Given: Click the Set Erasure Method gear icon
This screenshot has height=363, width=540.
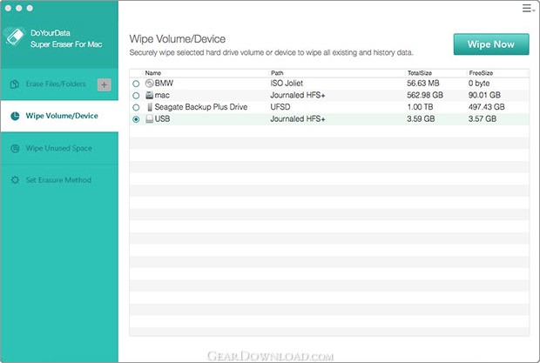Looking at the screenshot, I should tap(15, 180).
